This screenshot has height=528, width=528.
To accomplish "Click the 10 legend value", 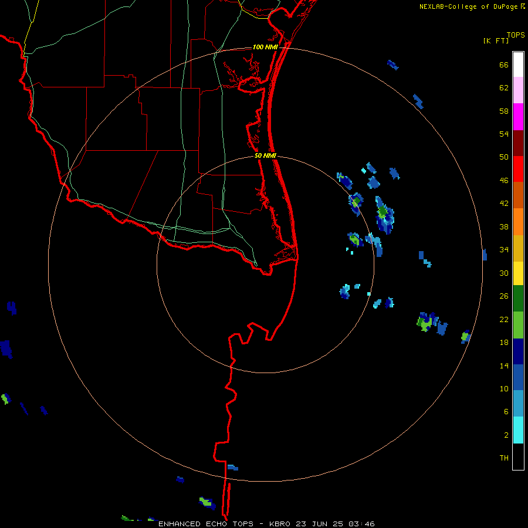I will click(504, 389).
